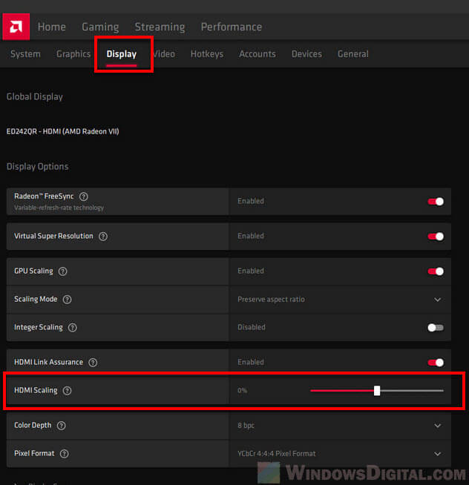Screen dimensions: 469x485
Task: Click HDMI Scaling slider handle
Action: pyautogui.click(x=377, y=391)
